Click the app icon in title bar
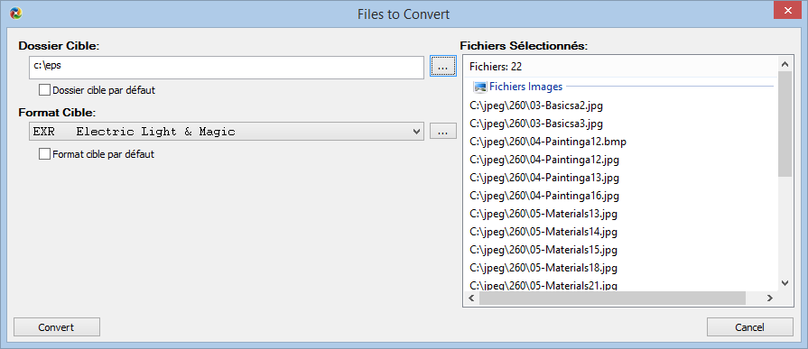Viewport: 808px width, 349px height. (15, 14)
